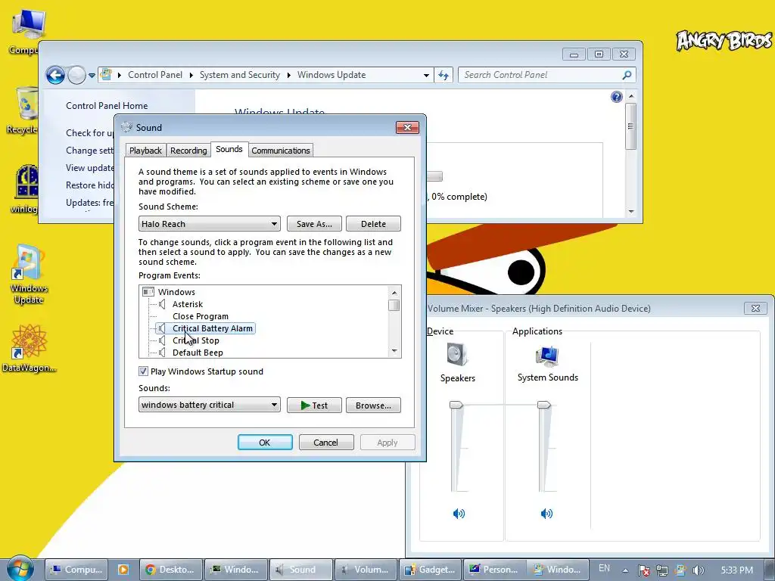Click the volume speaker icon in system tray

[x=699, y=570]
